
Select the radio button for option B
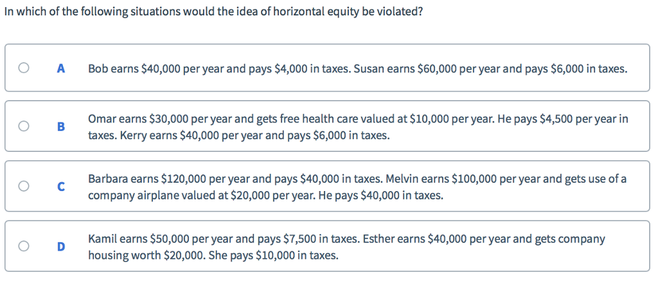(24, 126)
